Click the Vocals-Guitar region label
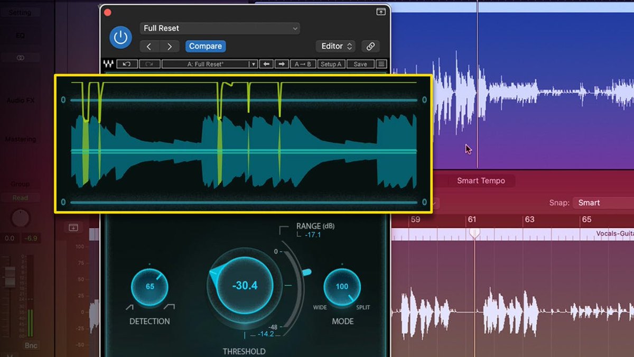The image size is (634, 357). 614,233
